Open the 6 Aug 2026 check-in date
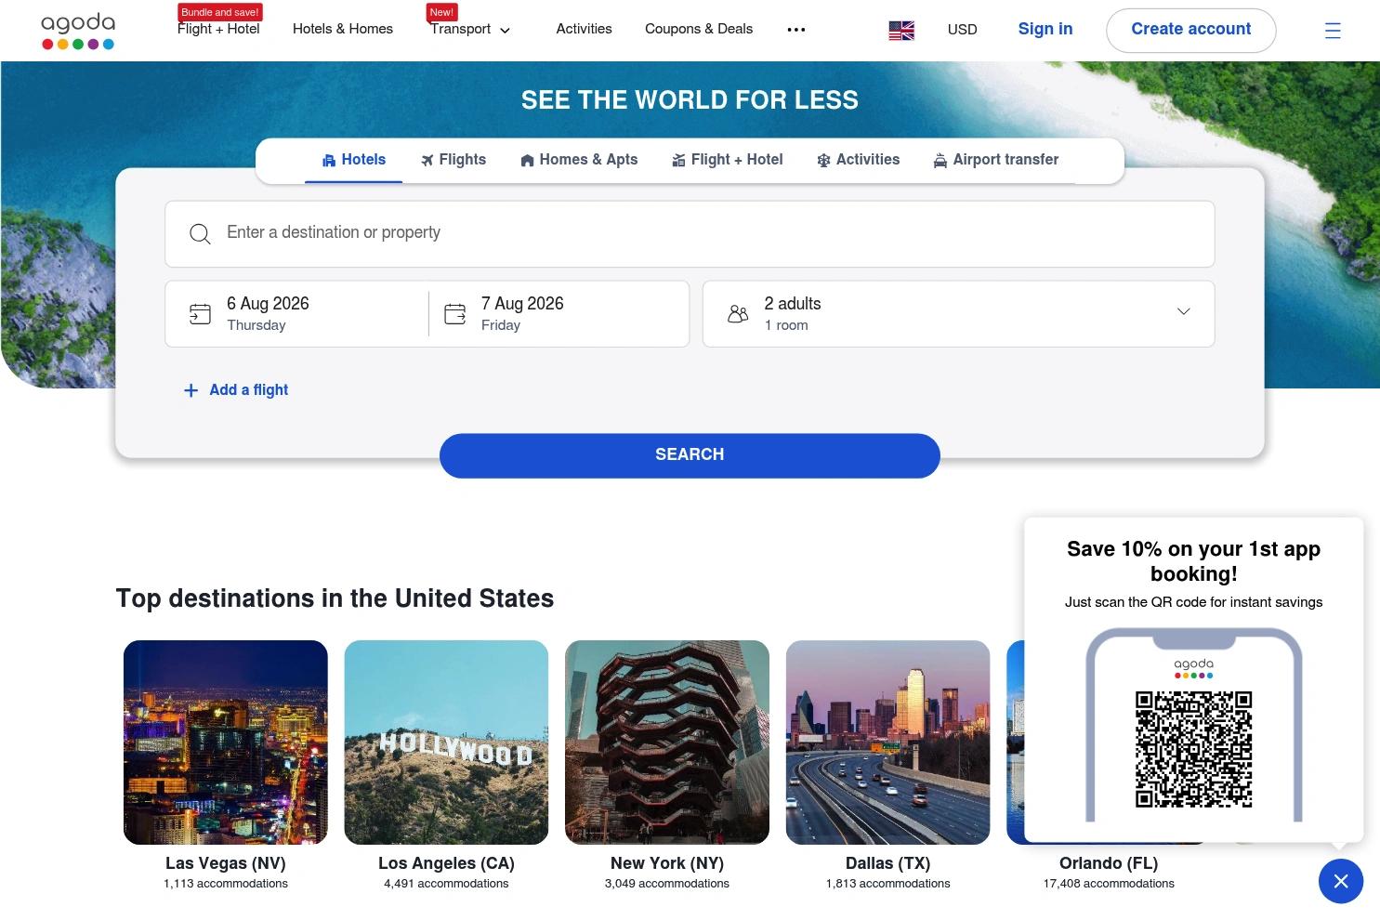This screenshot has width=1380, height=920. [296, 314]
